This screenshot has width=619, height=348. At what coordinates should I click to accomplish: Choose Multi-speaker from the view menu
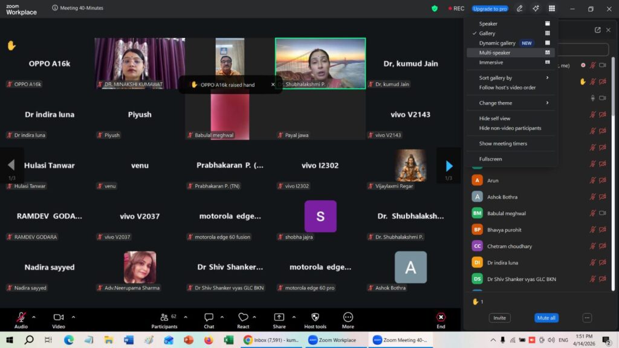coord(494,53)
